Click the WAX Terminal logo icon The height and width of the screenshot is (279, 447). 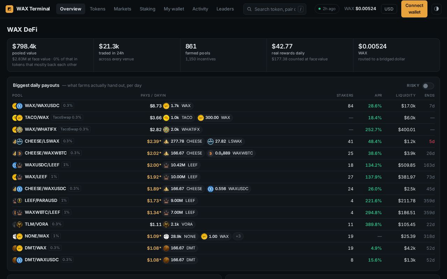tap(9, 9)
